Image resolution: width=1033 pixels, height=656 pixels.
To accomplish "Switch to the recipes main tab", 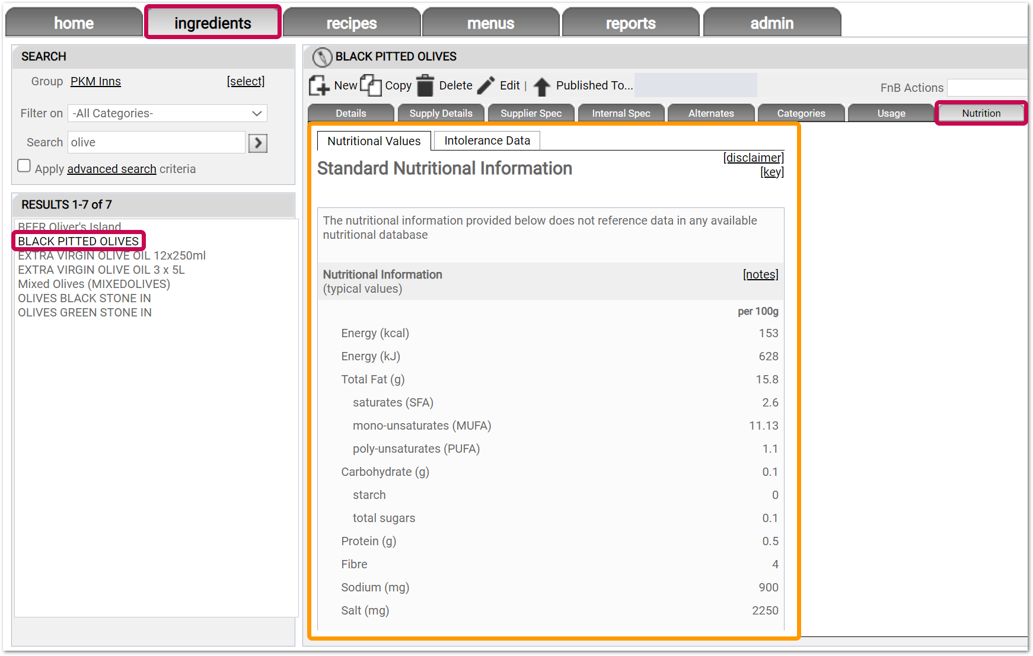I will 352,23.
